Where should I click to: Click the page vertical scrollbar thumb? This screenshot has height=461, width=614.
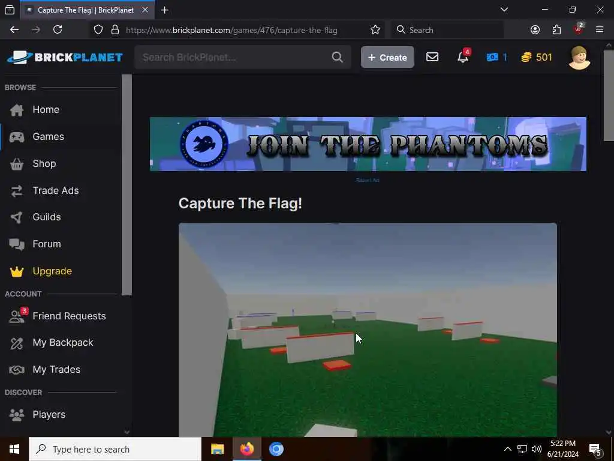coord(609,94)
